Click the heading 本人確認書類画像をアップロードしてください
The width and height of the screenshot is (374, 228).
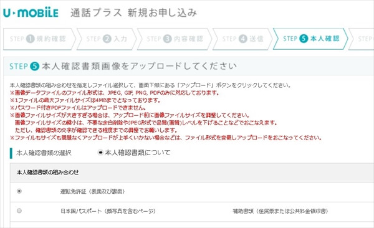point(139,66)
